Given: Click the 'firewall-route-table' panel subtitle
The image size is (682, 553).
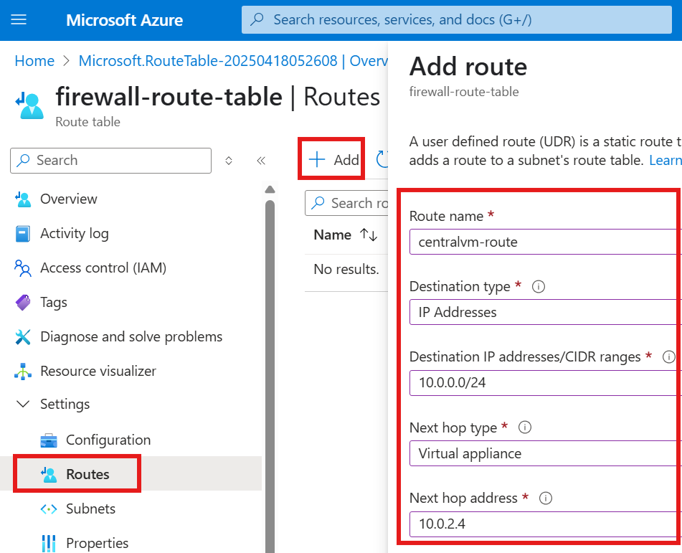Looking at the screenshot, I should [x=464, y=92].
